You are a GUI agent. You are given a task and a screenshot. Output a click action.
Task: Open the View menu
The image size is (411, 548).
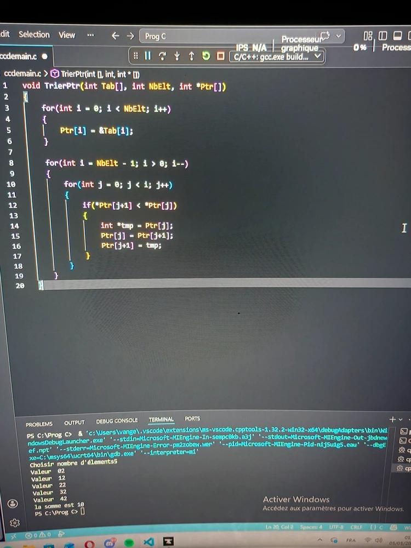(67, 35)
